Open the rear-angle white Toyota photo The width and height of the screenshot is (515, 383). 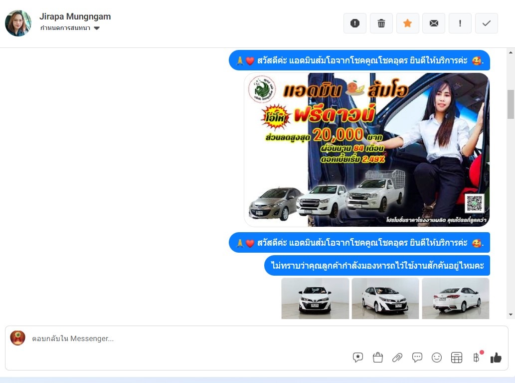pos(456,299)
